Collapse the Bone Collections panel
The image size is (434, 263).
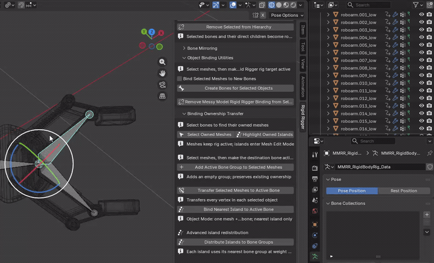328,203
